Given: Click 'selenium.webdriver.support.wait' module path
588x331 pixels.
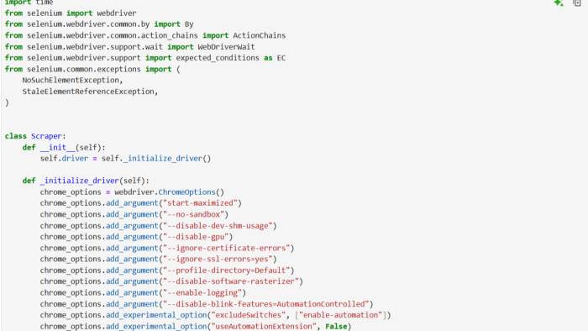Looking at the screenshot, I should [94, 47].
